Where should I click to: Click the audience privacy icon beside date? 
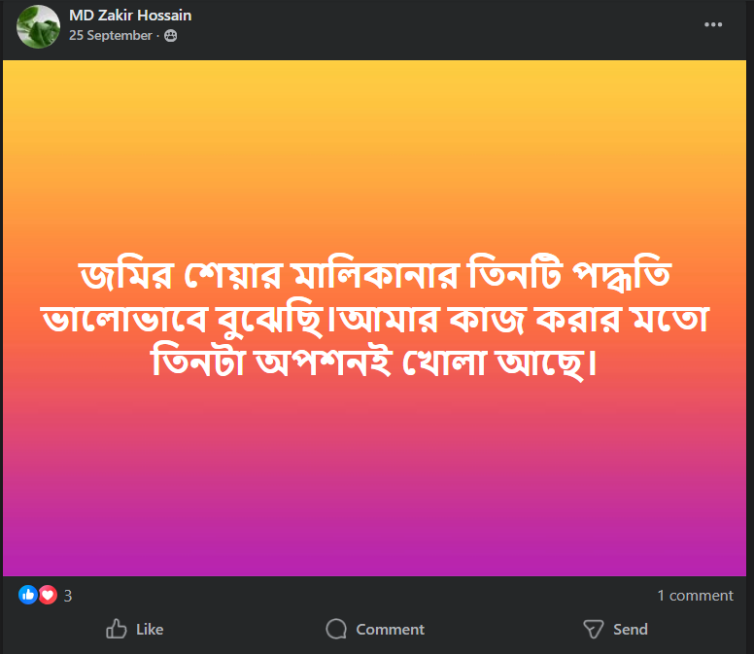click(x=171, y=36)
